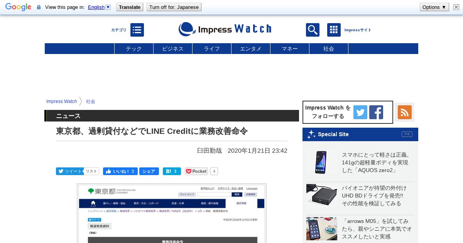The width and height of the screenshot is (463, 243).
Task: Click the Special Site header
Action: click(x=360, y=134)
